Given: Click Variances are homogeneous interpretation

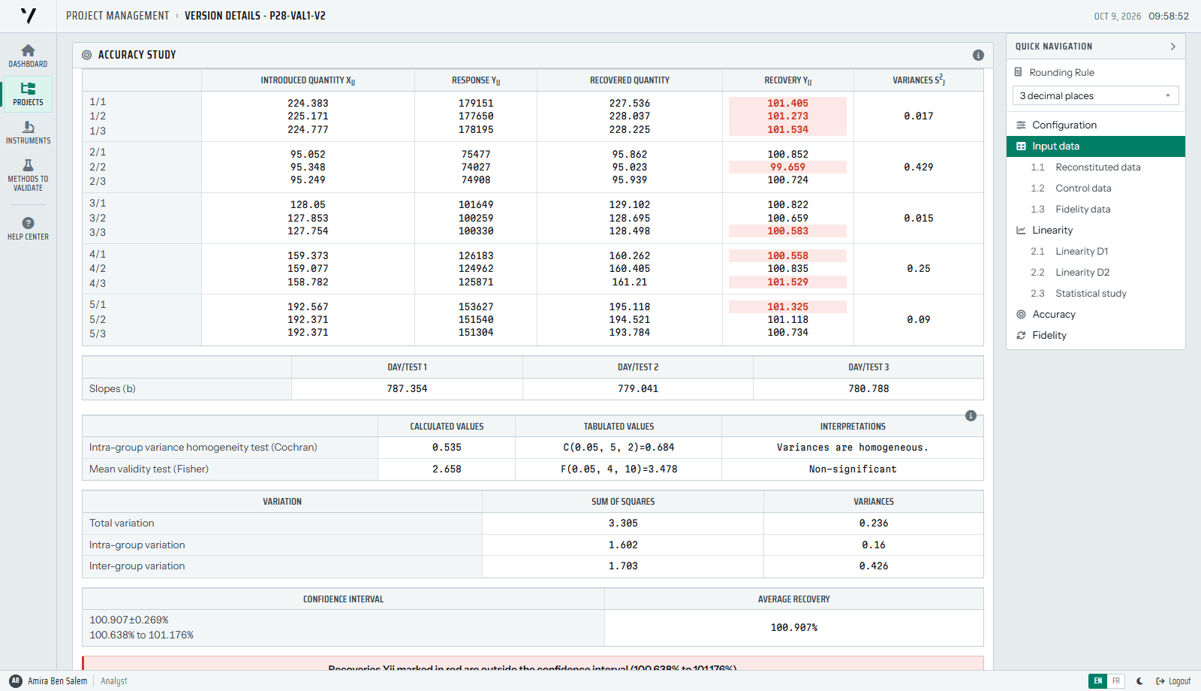Looking at the screenshot, I should 852,447.
